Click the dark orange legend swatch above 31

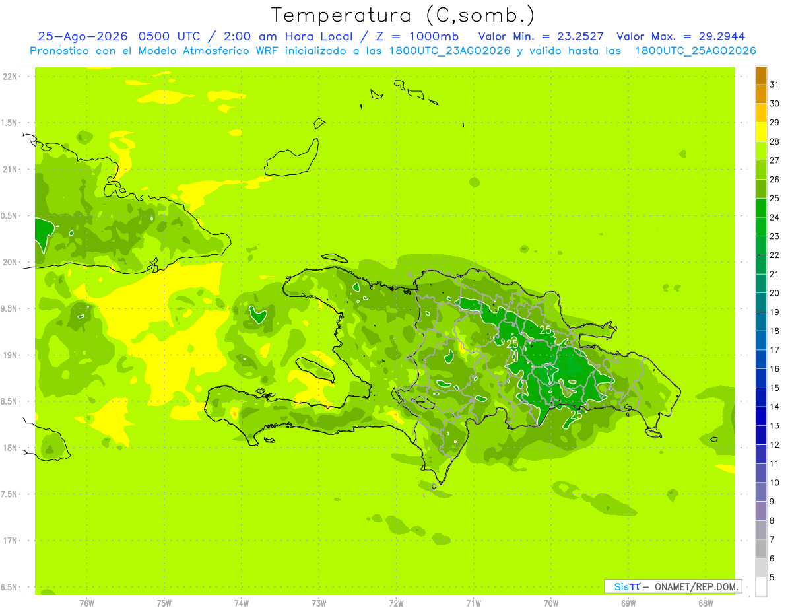pyautogui.click(x=761, y=75)
